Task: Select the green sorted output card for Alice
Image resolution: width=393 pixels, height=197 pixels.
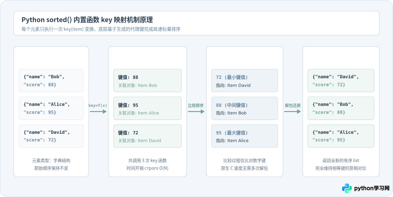Action: [x=341, y=136]
